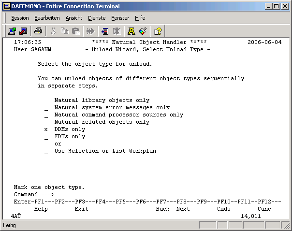This screenshot has width=292, height=231.
Task: Click the Canc PF12 key label
Action: (264, 209)
